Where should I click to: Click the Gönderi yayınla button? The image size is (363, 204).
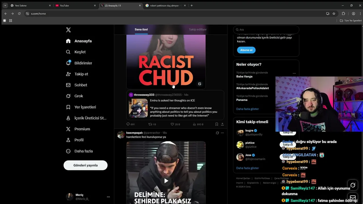pyautogui.click(x=85, y=165)
